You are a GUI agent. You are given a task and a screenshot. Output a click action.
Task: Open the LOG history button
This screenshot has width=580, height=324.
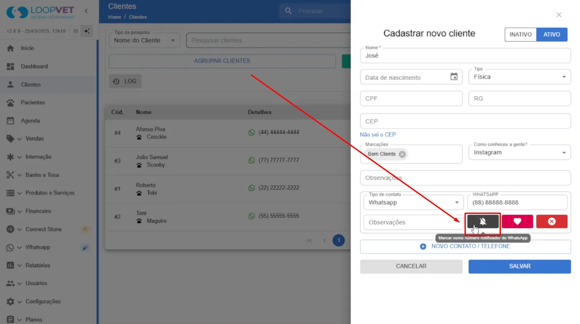pos(125,81)
